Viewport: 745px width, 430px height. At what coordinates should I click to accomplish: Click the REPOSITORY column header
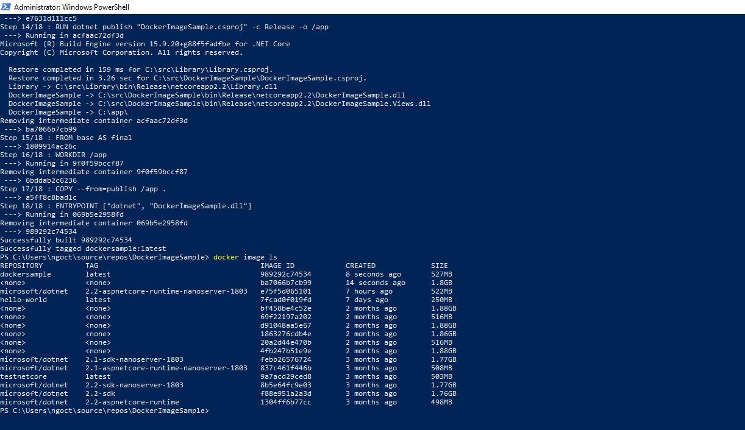(21, 266)
